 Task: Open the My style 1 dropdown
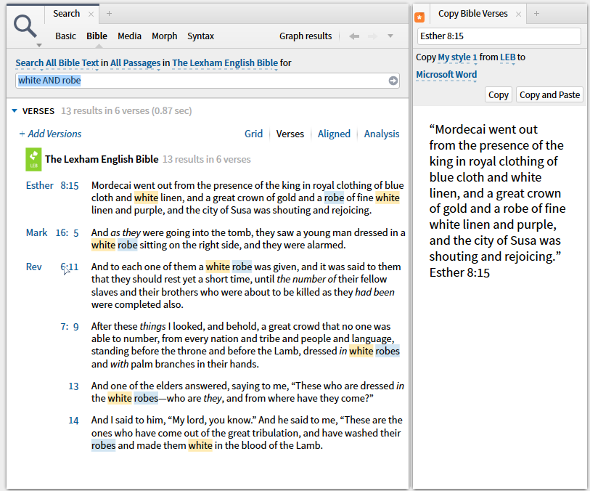pos(457,57)
